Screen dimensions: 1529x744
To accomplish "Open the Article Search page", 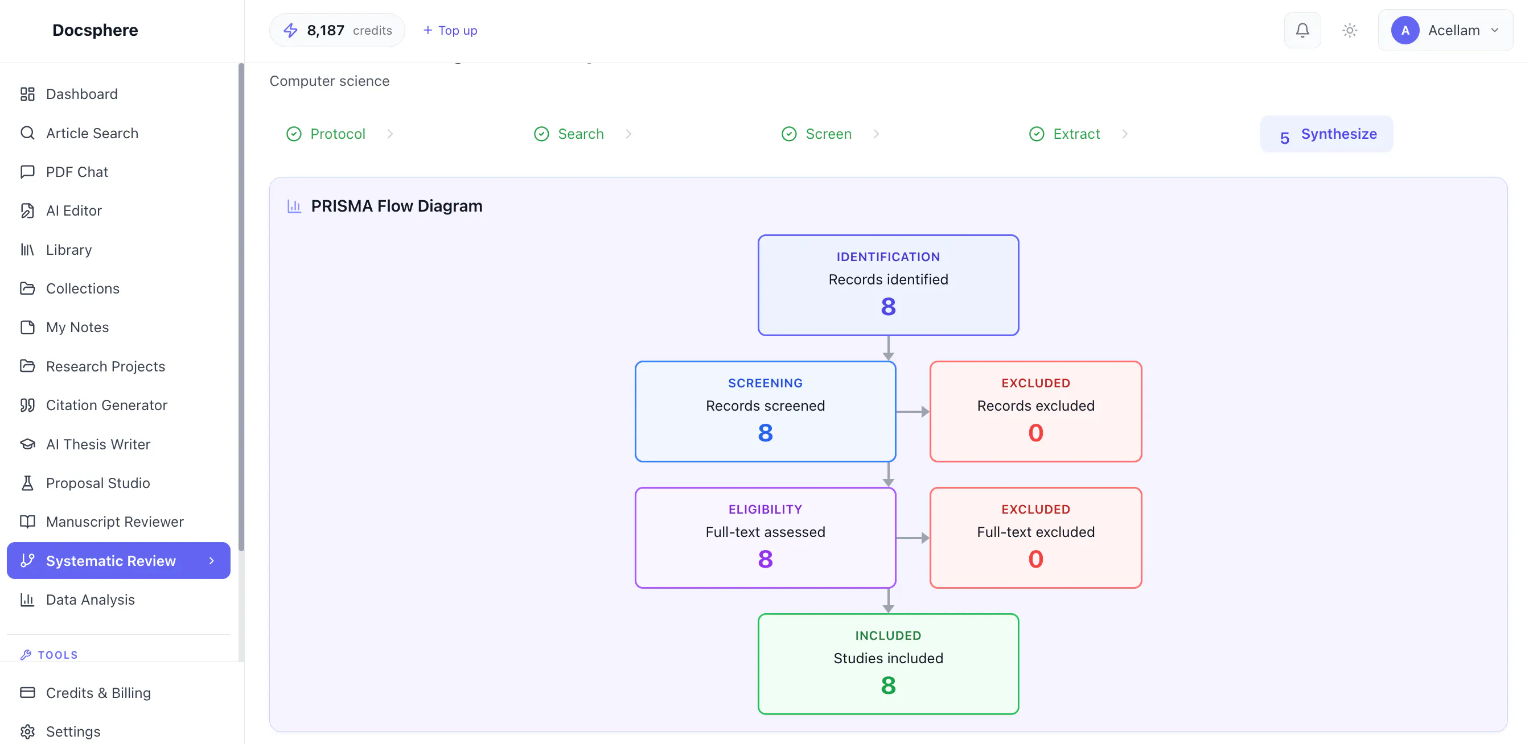I will [118, 133].
